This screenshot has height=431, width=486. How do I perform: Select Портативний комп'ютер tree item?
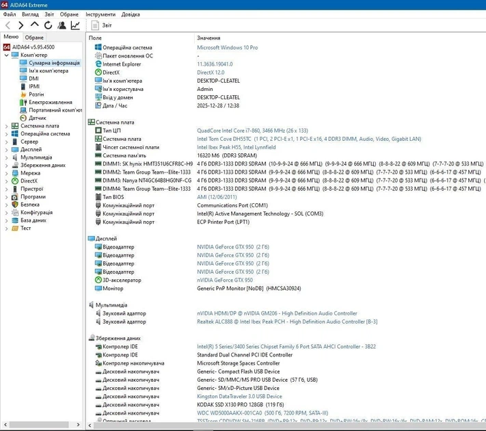(55, 110)
